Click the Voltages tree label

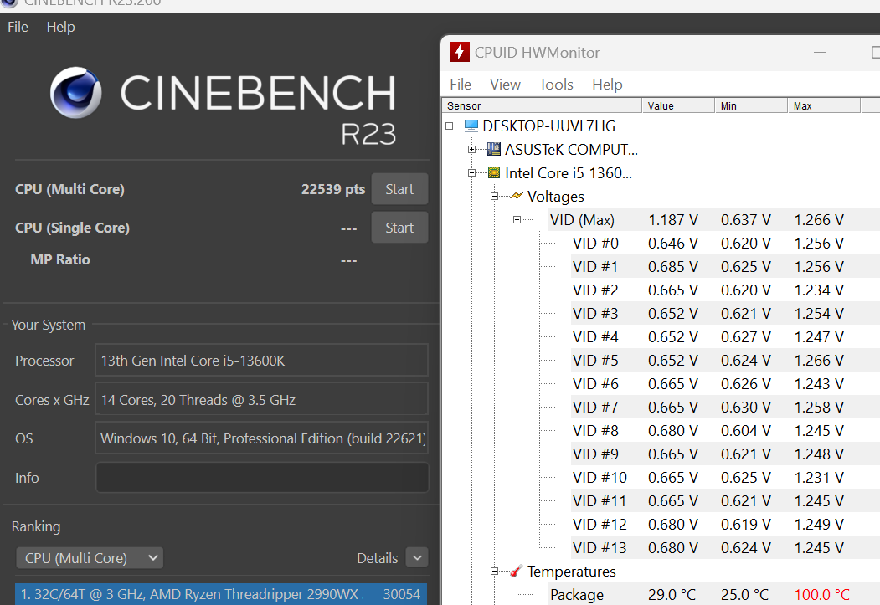(556, 197)
